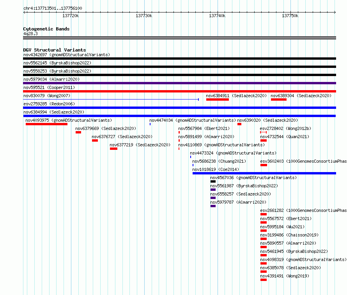
Task: Click the nsv4732544 Quan2021 label
Action: click(x=285, y=137)
